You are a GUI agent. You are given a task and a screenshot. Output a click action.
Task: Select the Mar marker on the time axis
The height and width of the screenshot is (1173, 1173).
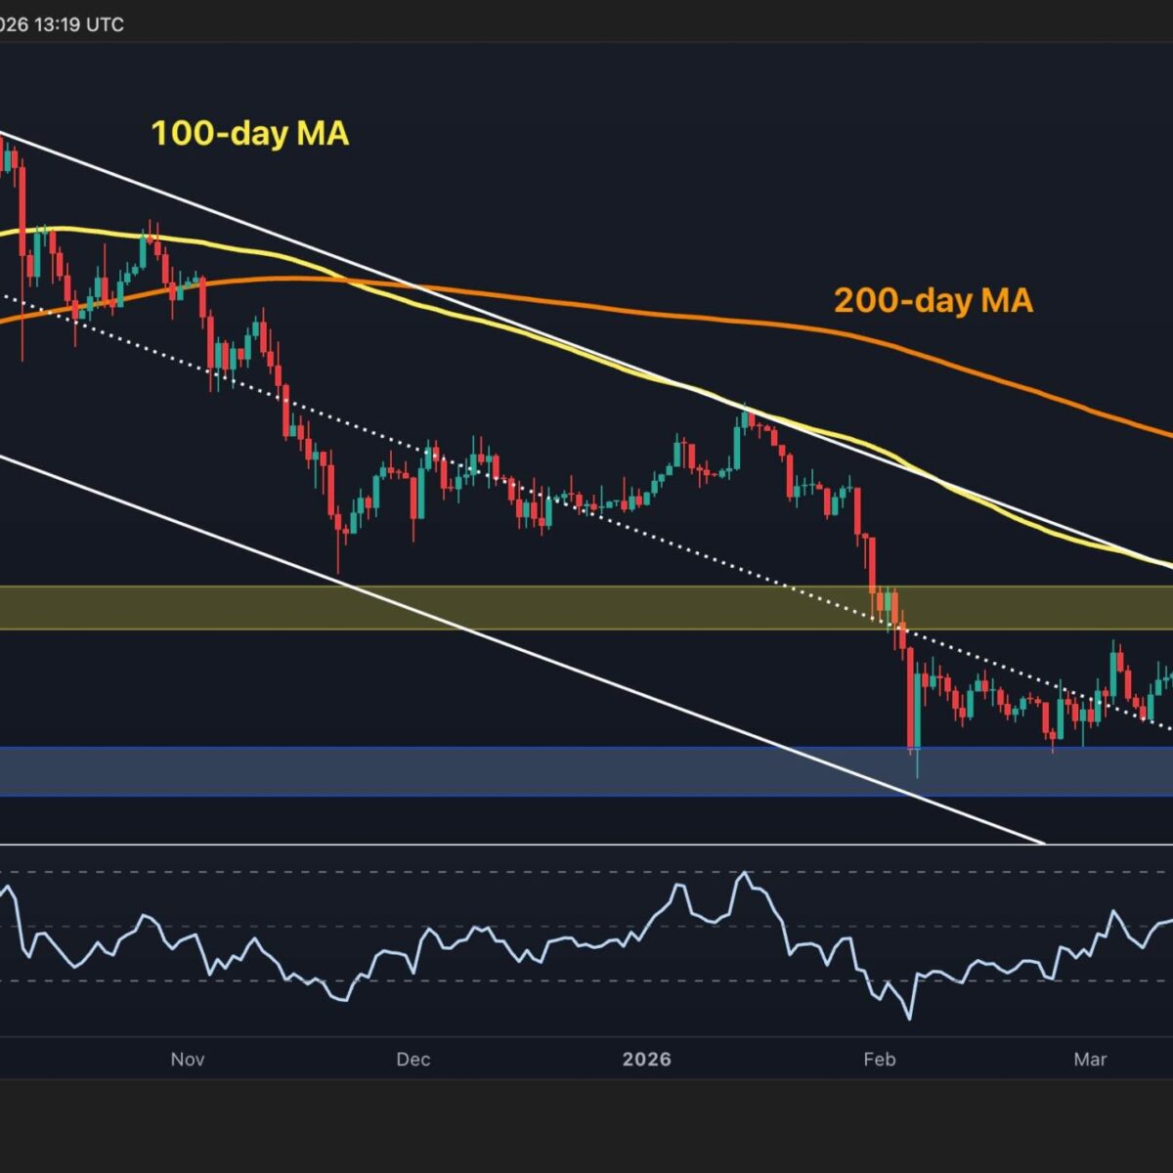tap(1090, 1060)
